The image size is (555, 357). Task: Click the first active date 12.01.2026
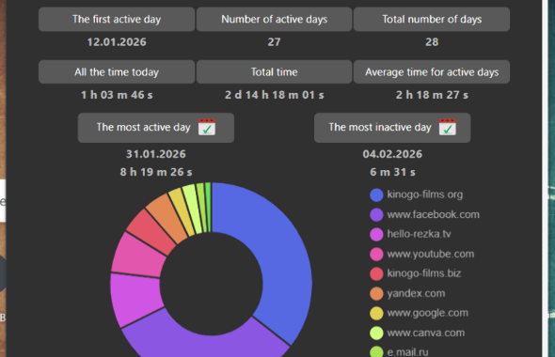click(x=117, y=42)
